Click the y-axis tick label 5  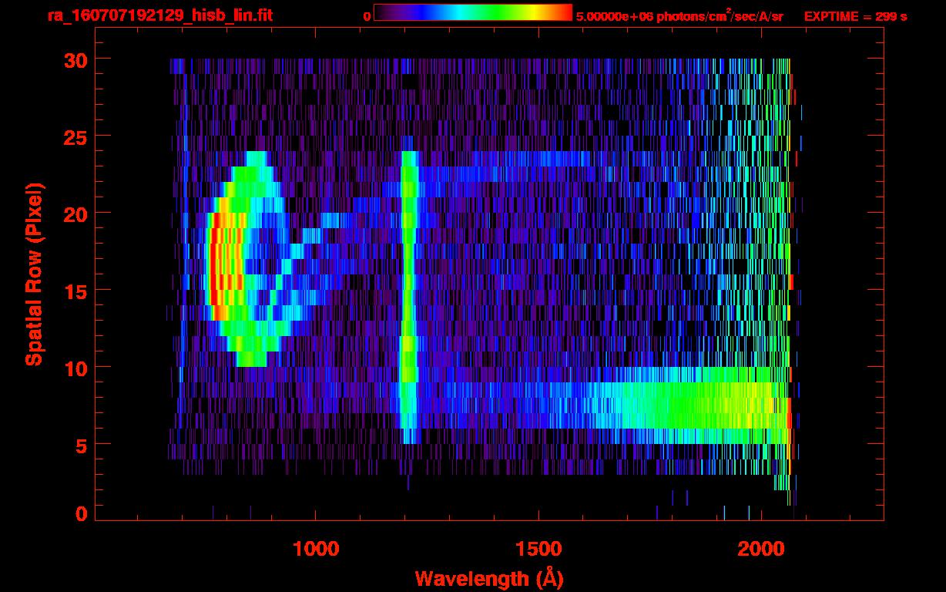point(80,445)
